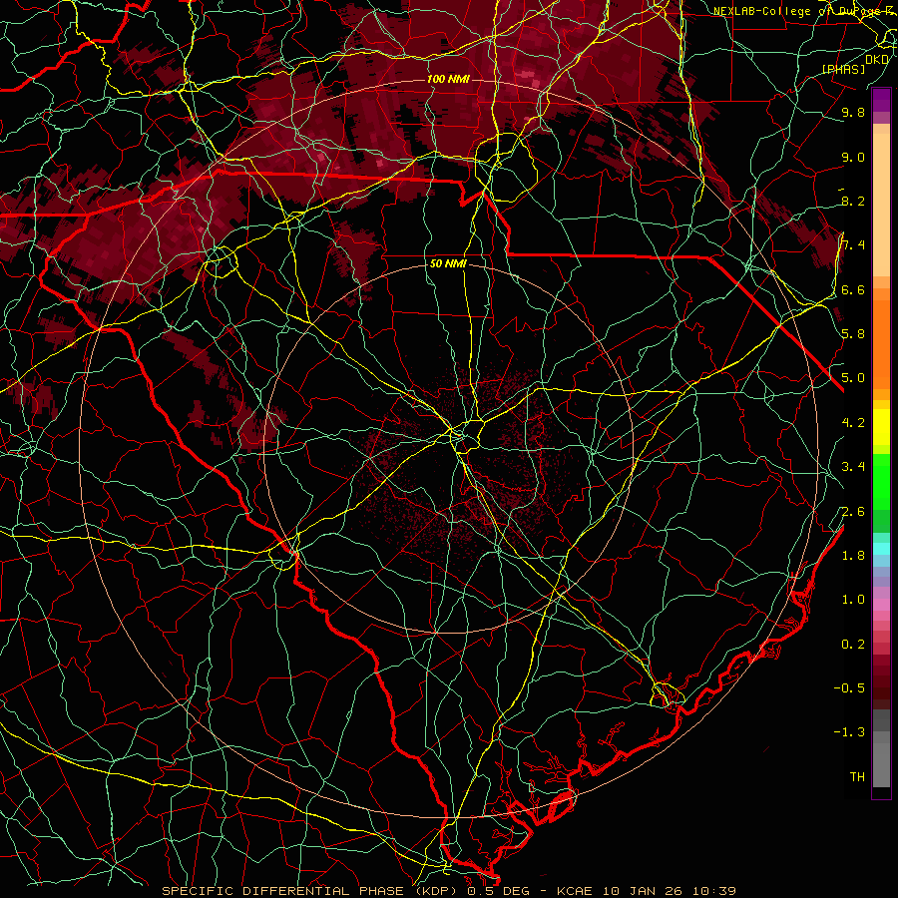Select the 9.0 value on the scale
Screen dimensions: 898x898
coord(853,158)
